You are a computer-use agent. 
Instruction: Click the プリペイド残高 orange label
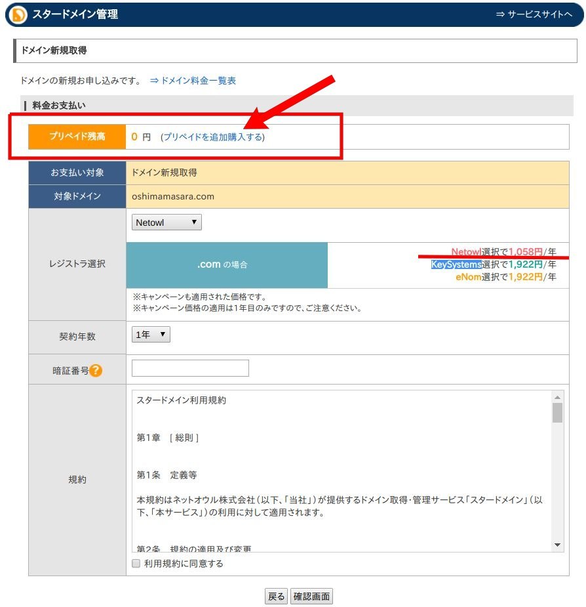click(77, 136)
